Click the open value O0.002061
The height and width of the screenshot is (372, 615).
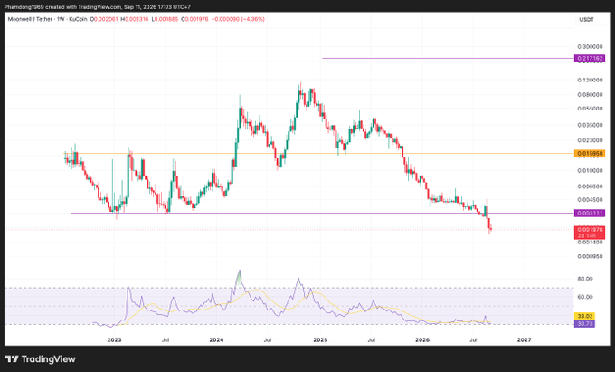[104, 19]
